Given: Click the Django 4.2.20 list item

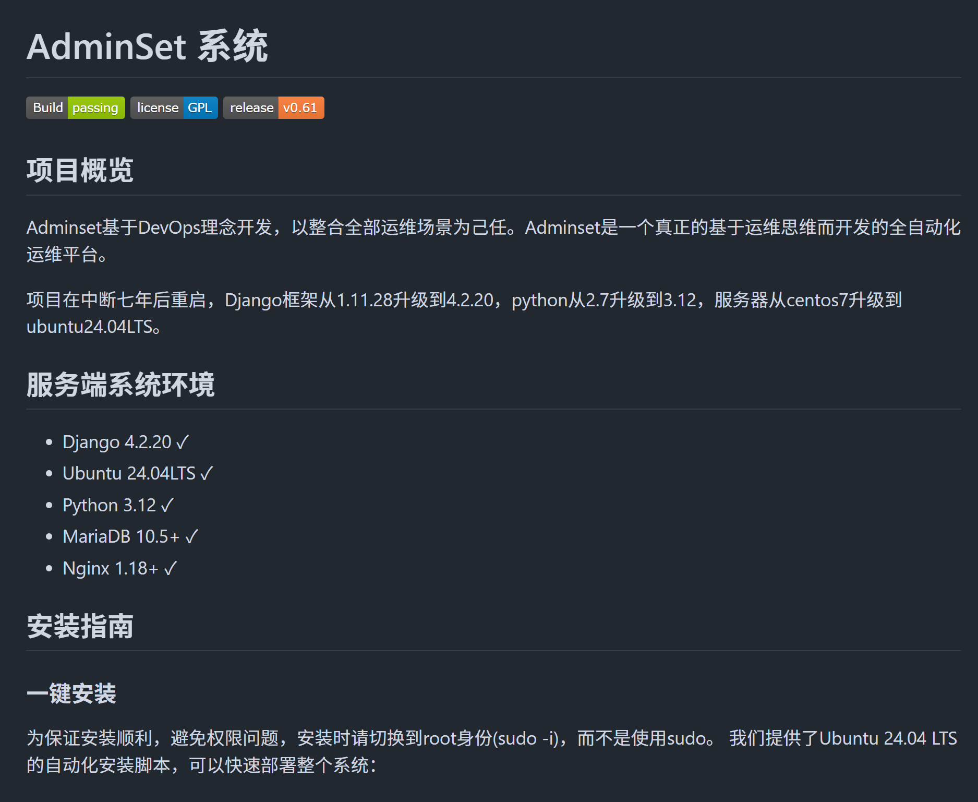Looking at the screenshot, I should click(x=126, y=442).
